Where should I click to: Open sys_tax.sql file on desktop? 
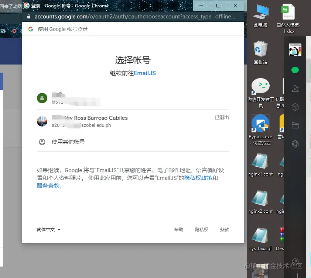coord(260,239)
